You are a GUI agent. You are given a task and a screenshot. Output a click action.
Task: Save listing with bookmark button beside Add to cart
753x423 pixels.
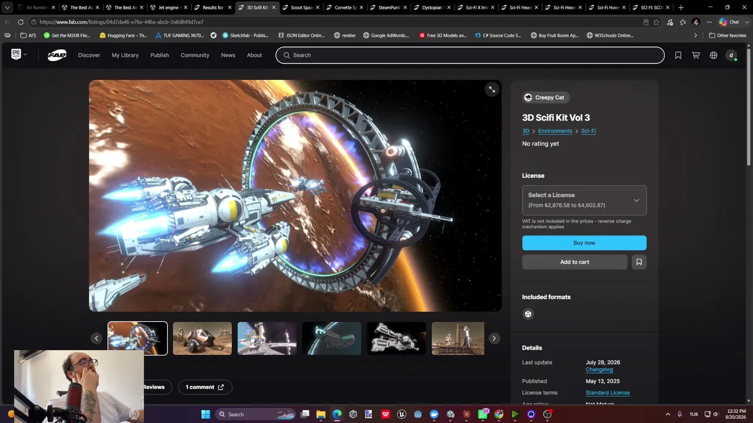(x=639, y=262)
